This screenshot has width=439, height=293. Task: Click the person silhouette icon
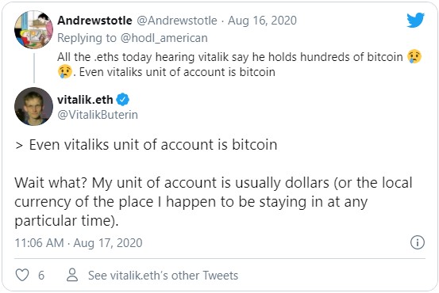(72, 275)
